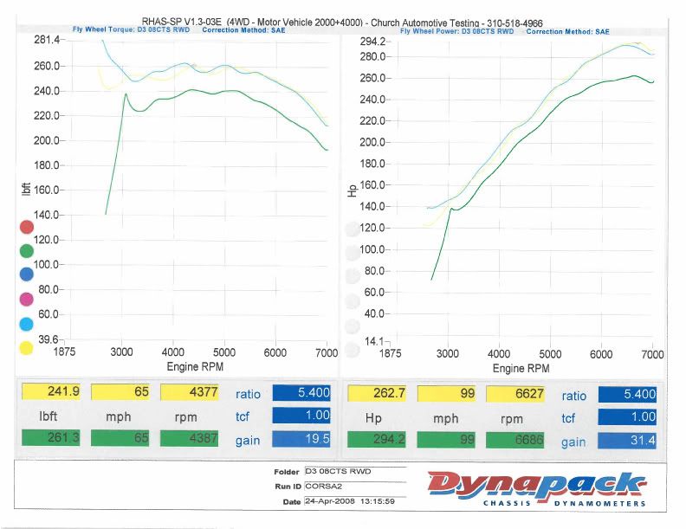This screenshot has width=686, height=529.
Task: Click the Run ID field CORSA2
Action: point(354,487)
